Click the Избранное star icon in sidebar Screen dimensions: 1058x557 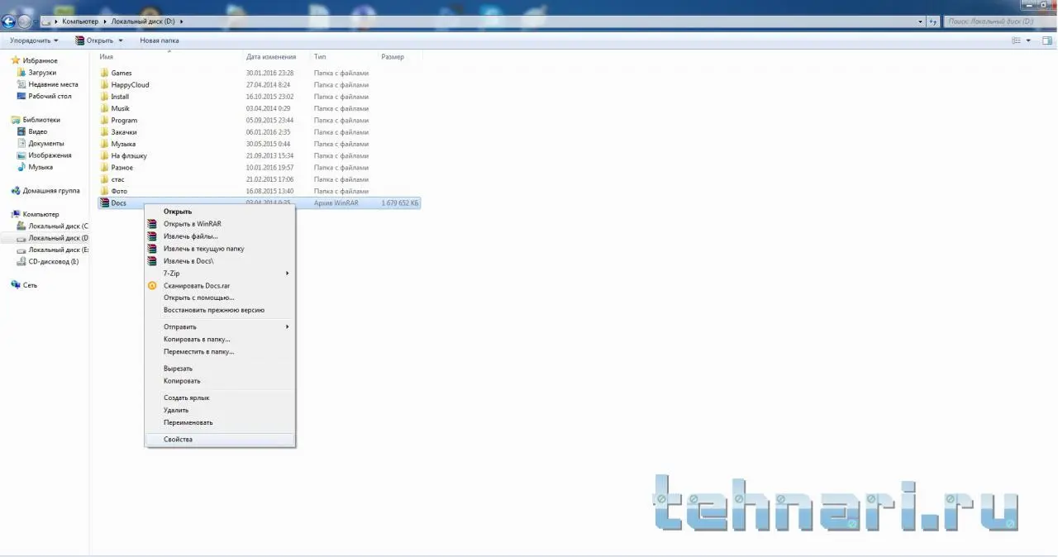point(16,60)
